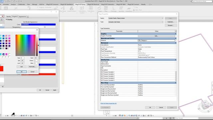Click the Transparency slider field
Screen dimensions: 213x120
[33, 27]
